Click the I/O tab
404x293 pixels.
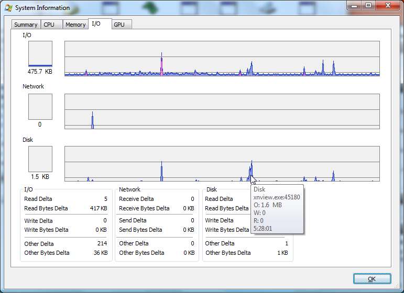(96, 24)
